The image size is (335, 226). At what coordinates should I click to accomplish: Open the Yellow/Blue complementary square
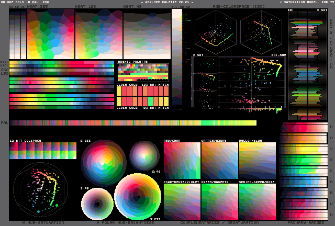click(257, 161)
